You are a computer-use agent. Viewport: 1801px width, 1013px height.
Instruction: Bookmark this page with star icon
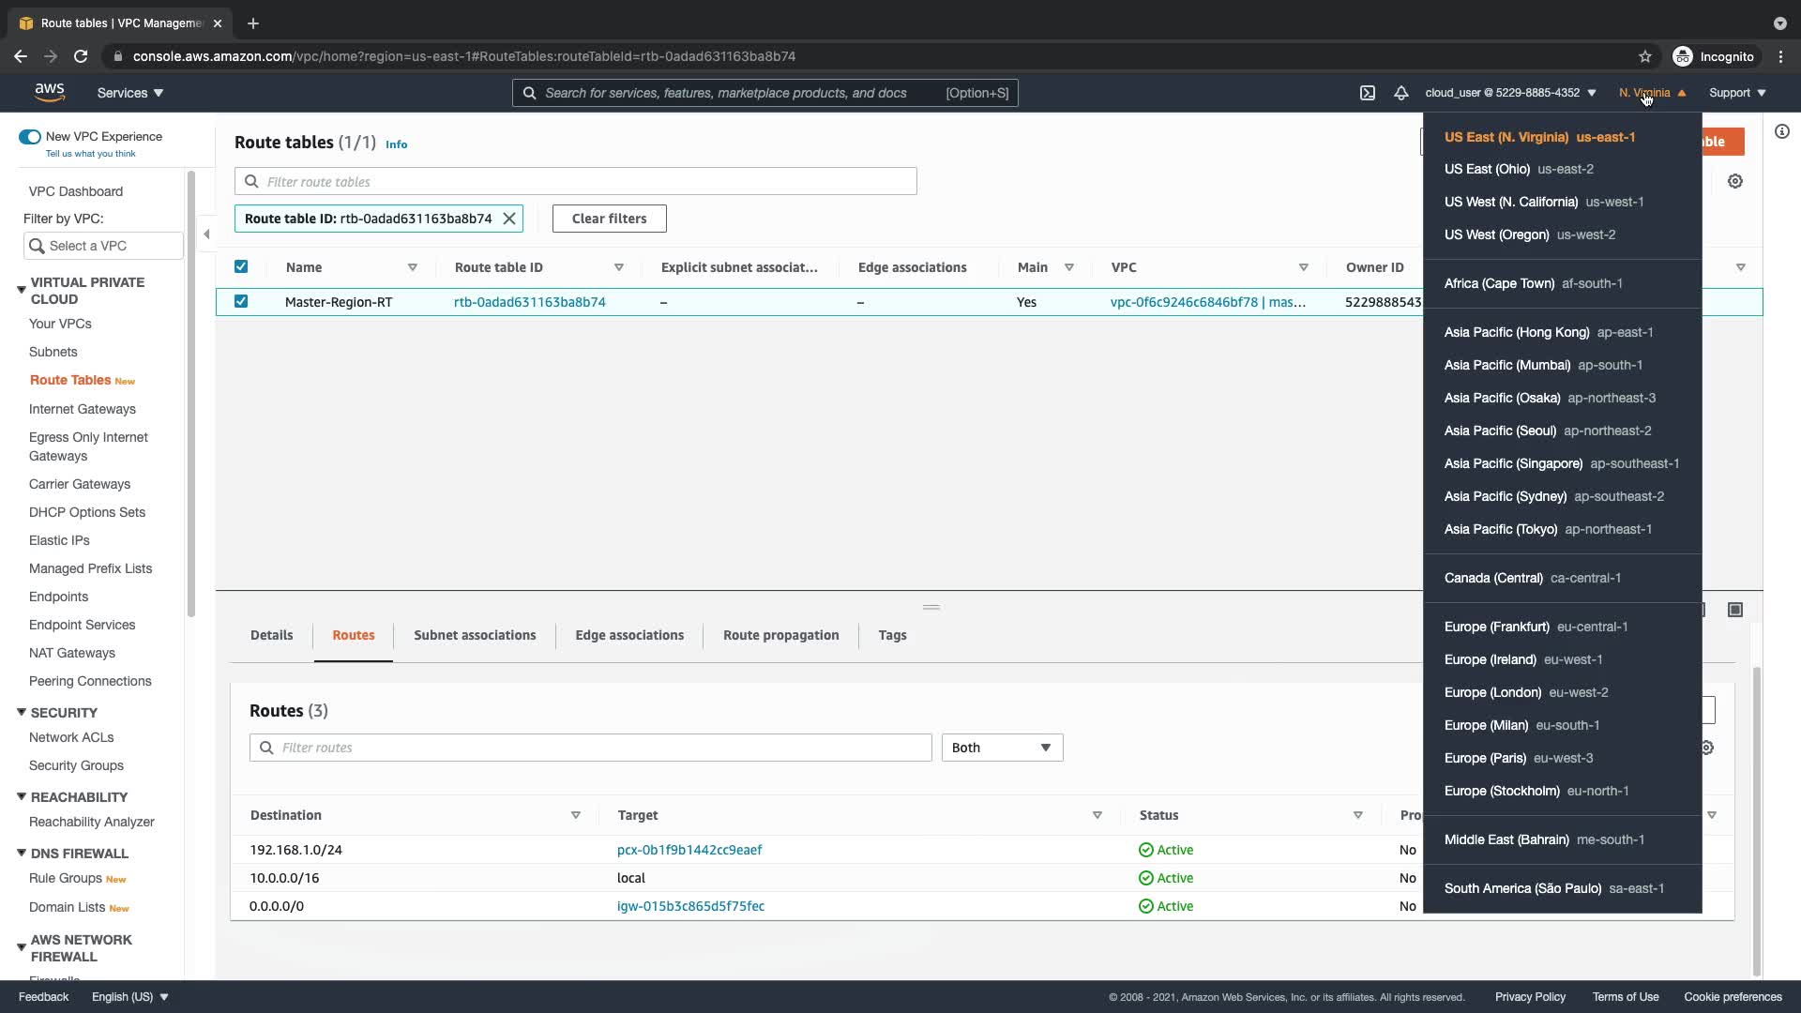[x=1644, y=56]
